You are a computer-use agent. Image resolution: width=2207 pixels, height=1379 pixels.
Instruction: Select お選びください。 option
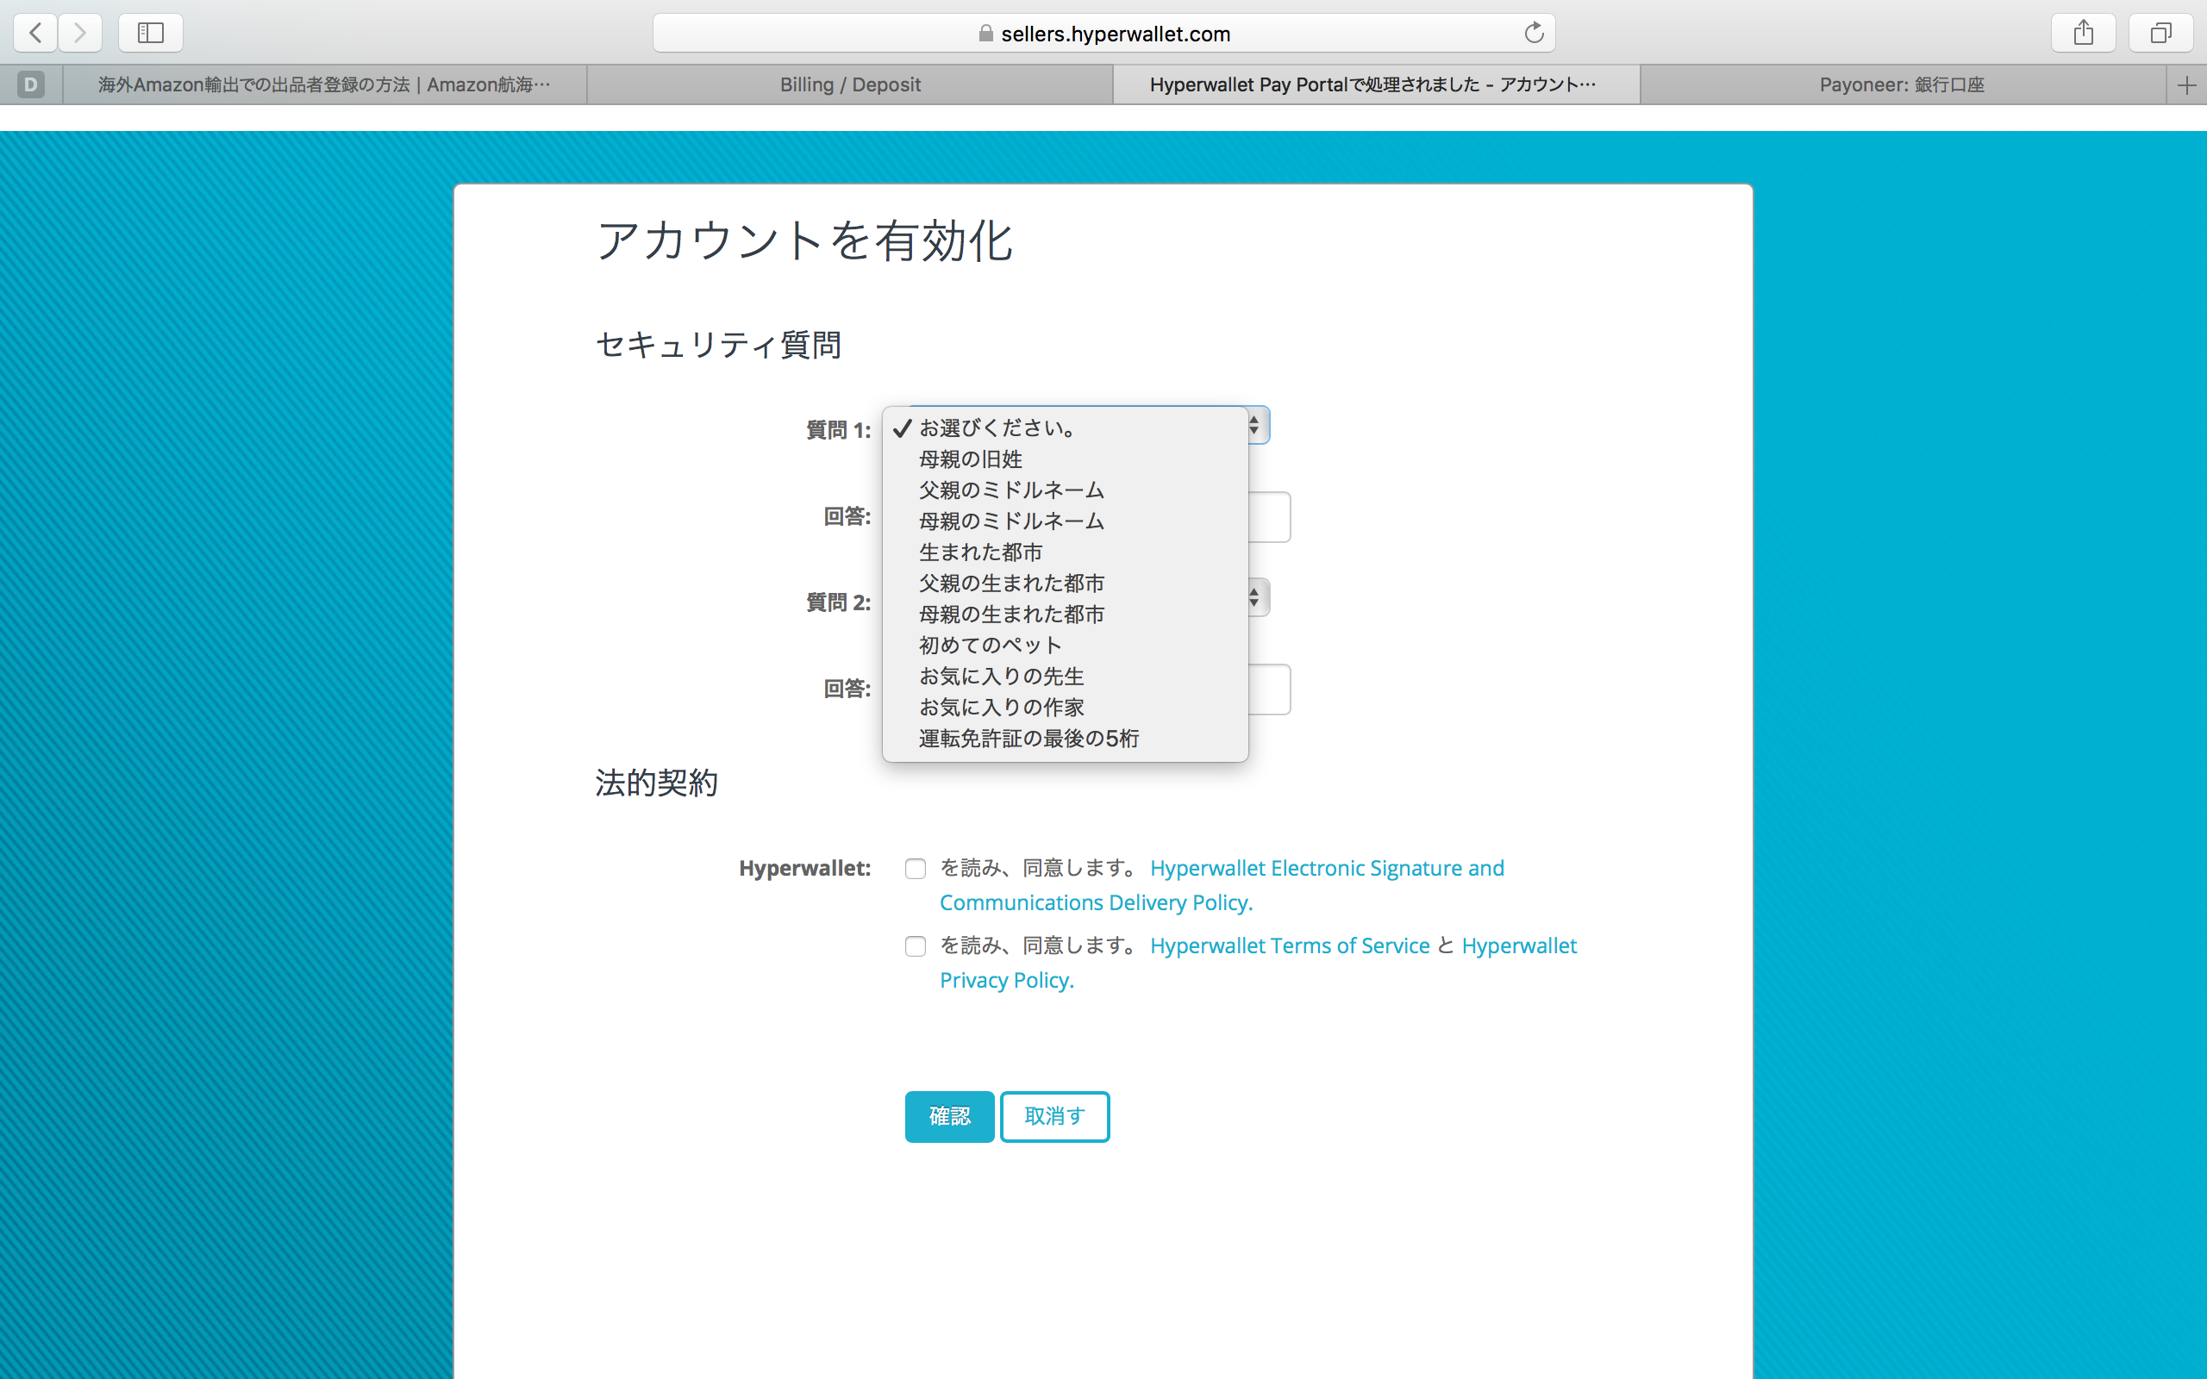(1066, 427)
